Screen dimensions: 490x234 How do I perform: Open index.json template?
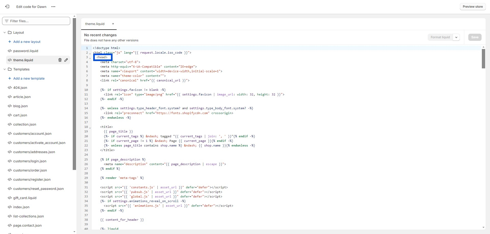pos(21,207)
